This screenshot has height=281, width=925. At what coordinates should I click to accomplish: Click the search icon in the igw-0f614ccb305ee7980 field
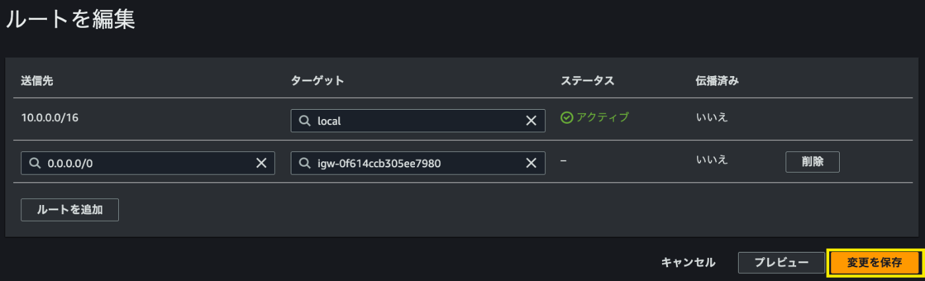pyautogui.click(x=305, y=163)
